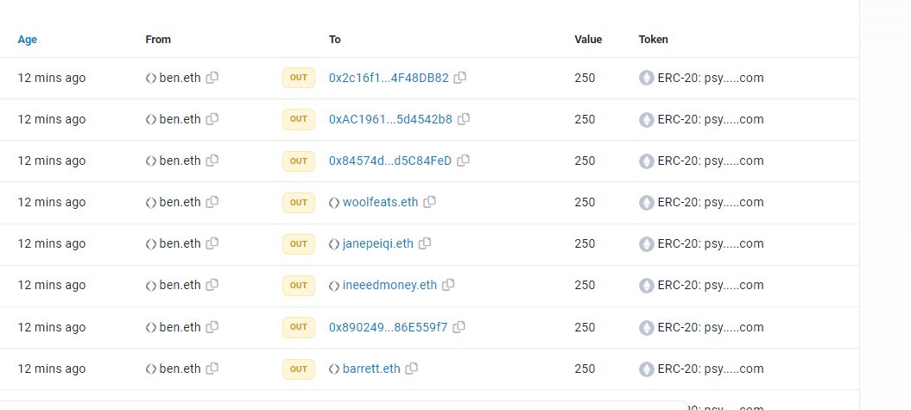Open the janepeiqi.eth address link
Viewport: 911px width, 410px height.
pos(377,243)
